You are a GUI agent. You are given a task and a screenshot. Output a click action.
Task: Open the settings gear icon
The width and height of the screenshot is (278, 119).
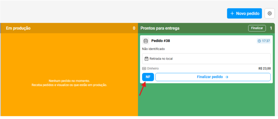(x=269, y=14)
